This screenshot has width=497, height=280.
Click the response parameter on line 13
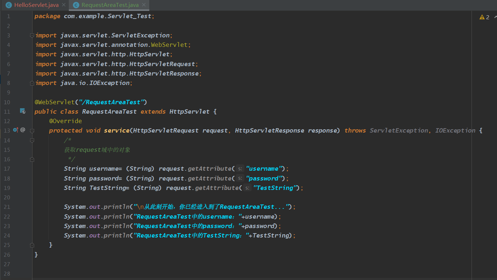coord(323,130)
